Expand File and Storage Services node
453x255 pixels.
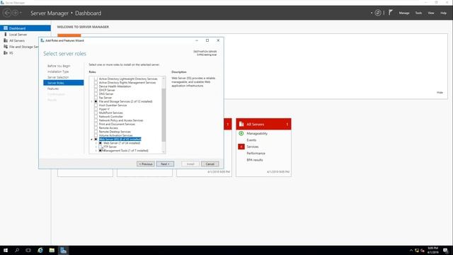[91, 101]
